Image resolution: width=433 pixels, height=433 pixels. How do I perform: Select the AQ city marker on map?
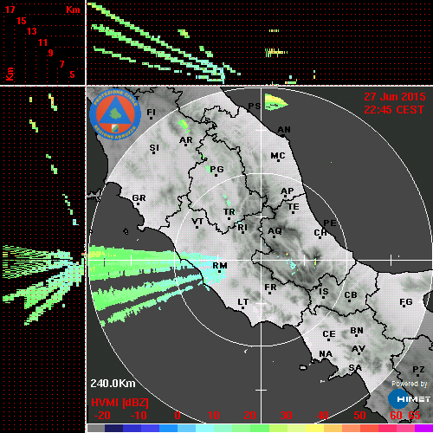click(x=274, y=237)
